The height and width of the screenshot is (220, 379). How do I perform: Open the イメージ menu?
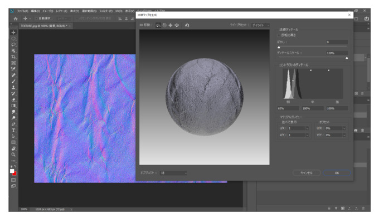coord(48,11)
